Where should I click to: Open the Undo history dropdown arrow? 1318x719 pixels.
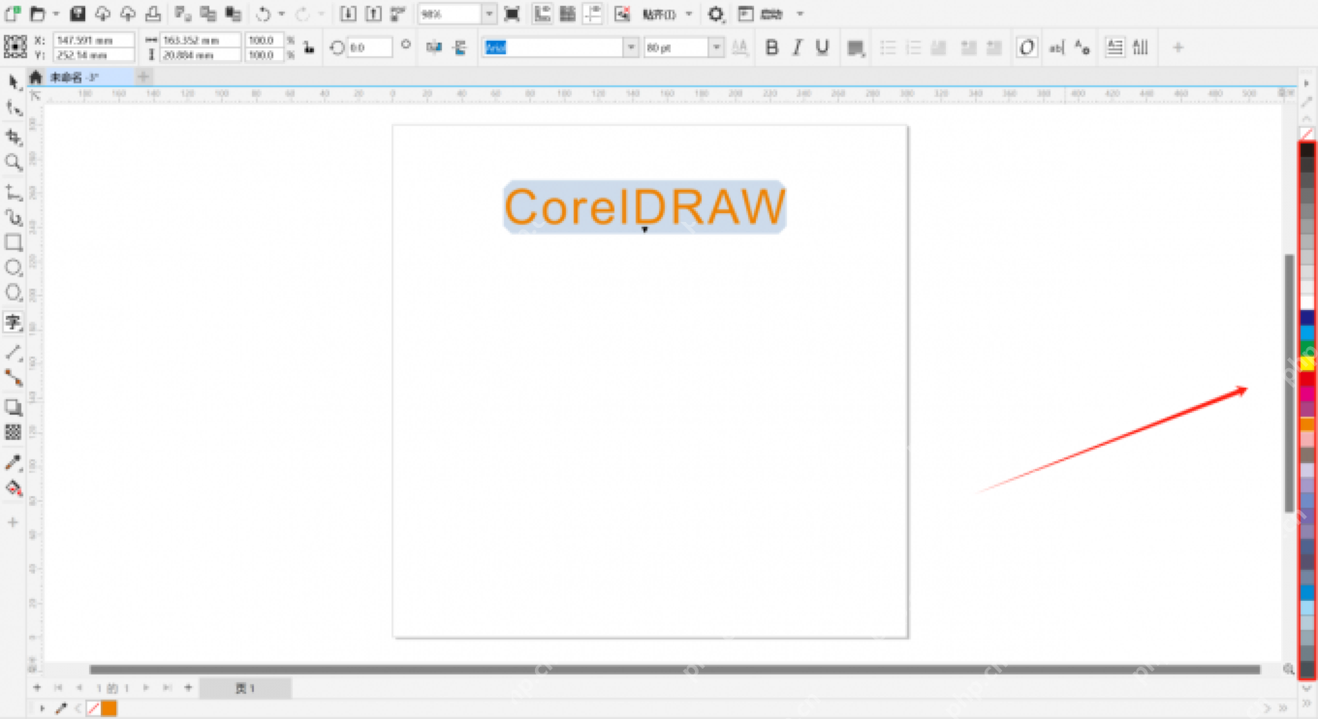281,15
